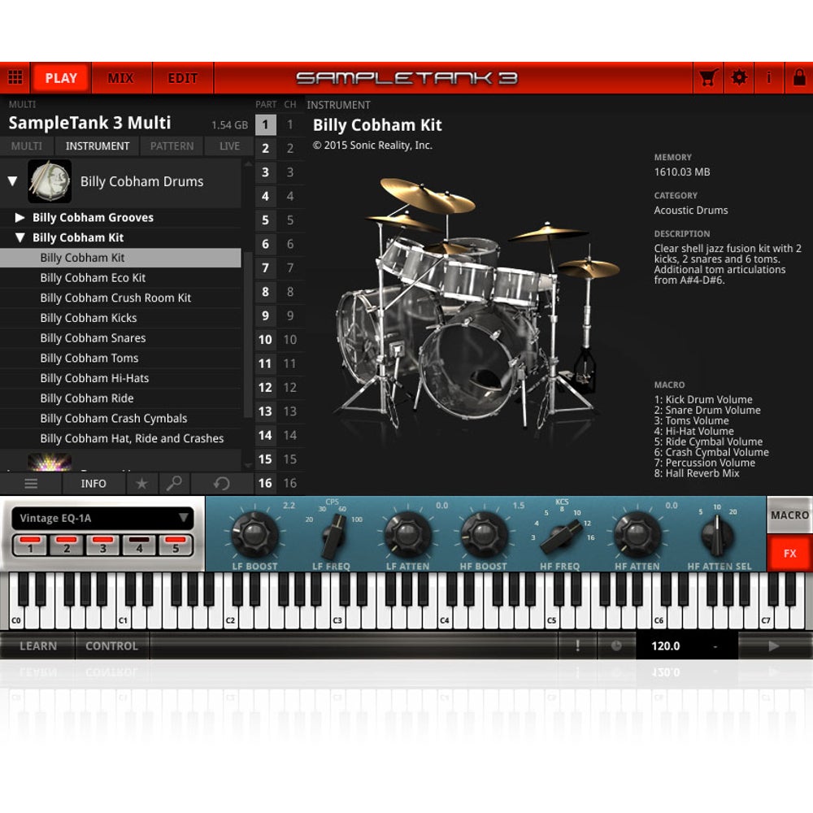Click the Billy Cobham Drums thumbnail image
This screenshot has width=813, height=813.
click(50, 181)
